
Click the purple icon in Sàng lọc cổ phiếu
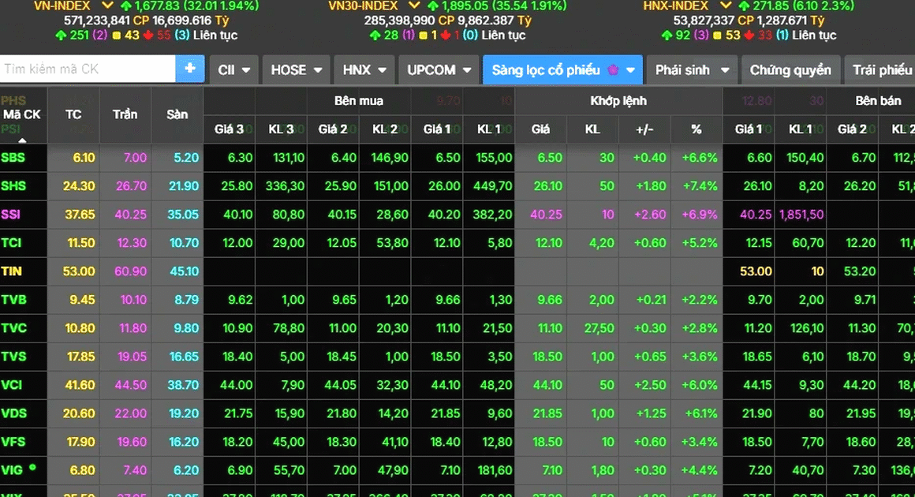613,70
